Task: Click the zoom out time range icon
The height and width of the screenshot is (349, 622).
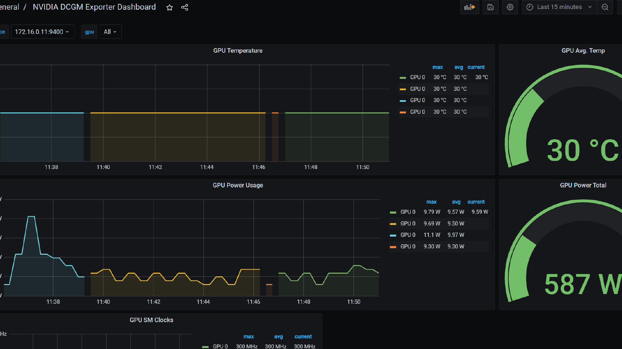Action: pos(605,7)
